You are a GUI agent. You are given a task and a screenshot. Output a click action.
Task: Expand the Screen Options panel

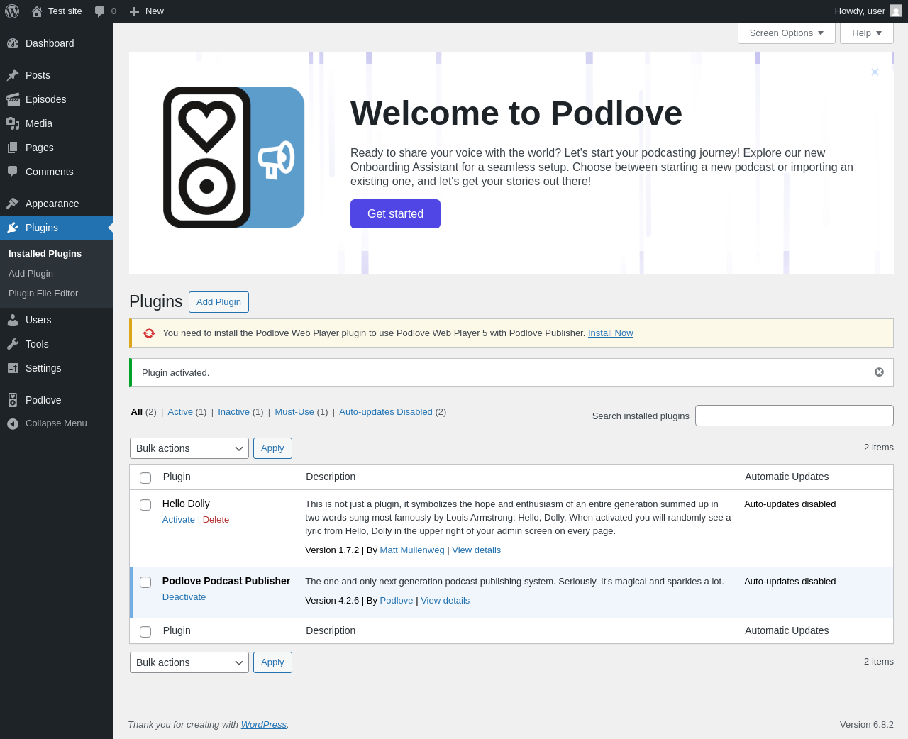(x=786, y=33)
